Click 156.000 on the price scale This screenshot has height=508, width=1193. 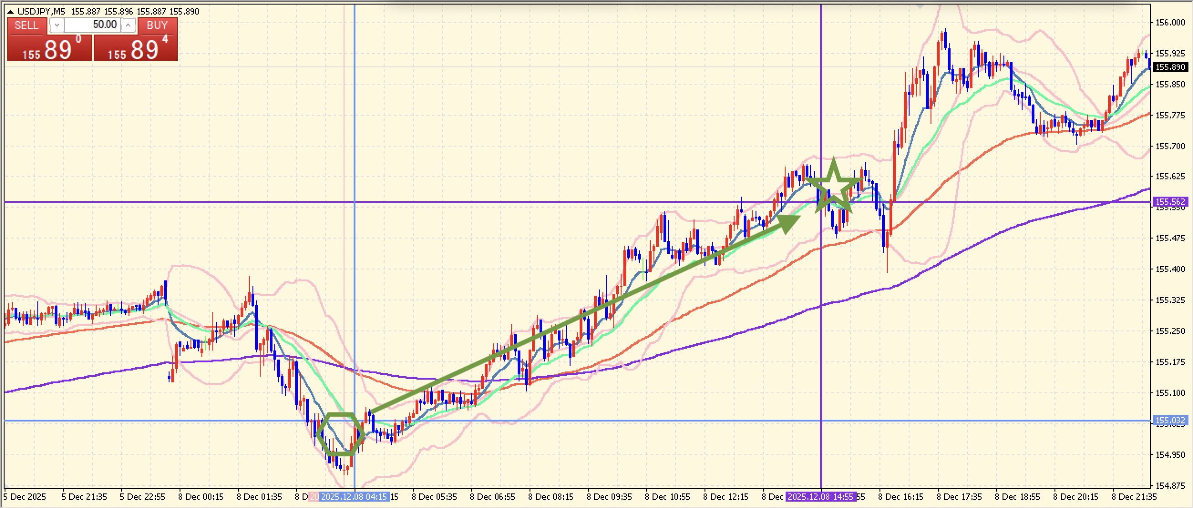1170,23
